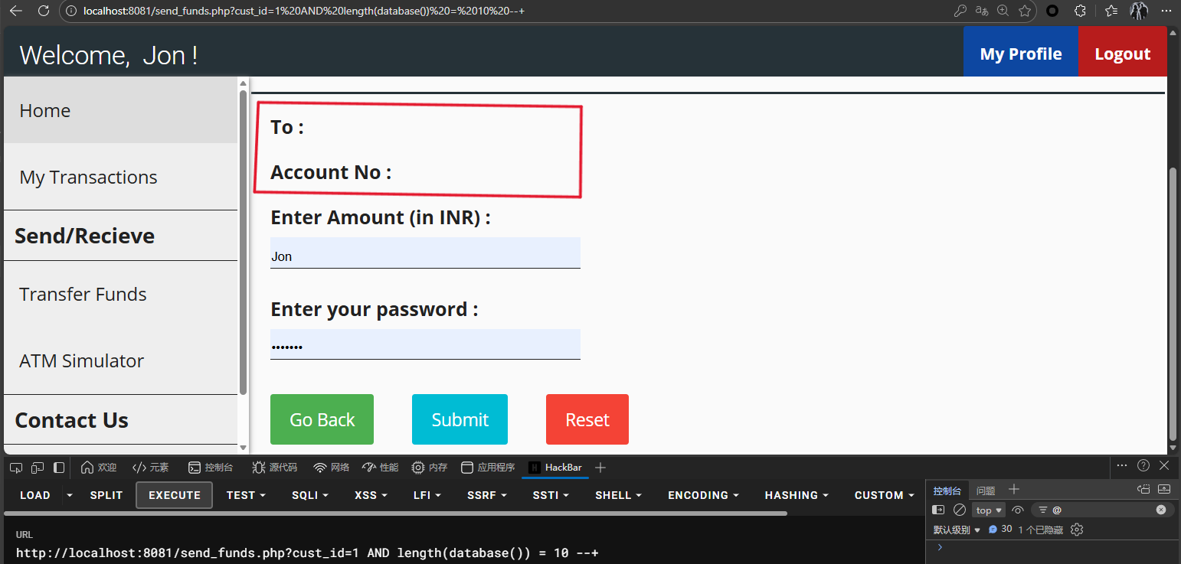The image size is (1181, 564).
Task: Toggle device emulation in DevTools
Action: tap(38, 468)
